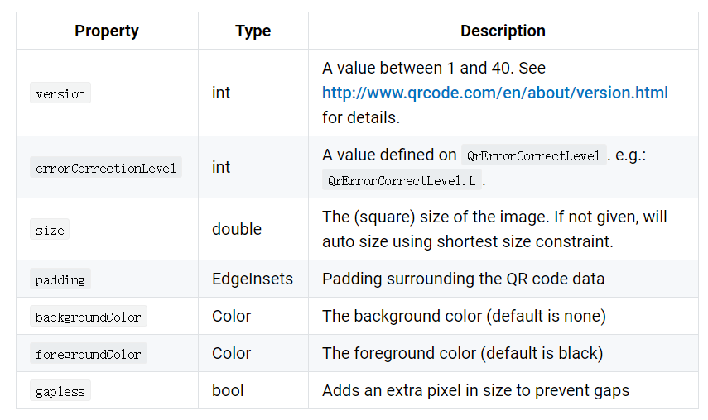Click the EdgeInsets type cell

coord(253,279)
